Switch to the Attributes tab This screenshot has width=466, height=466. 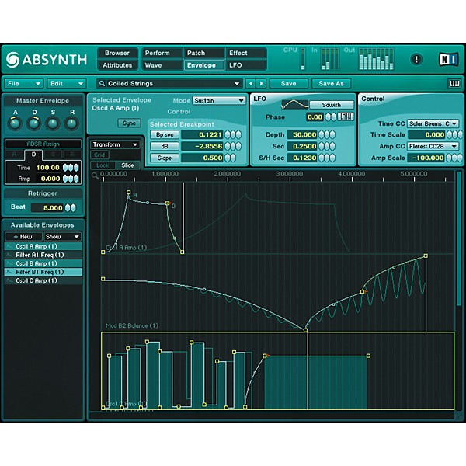pos(117,65)
